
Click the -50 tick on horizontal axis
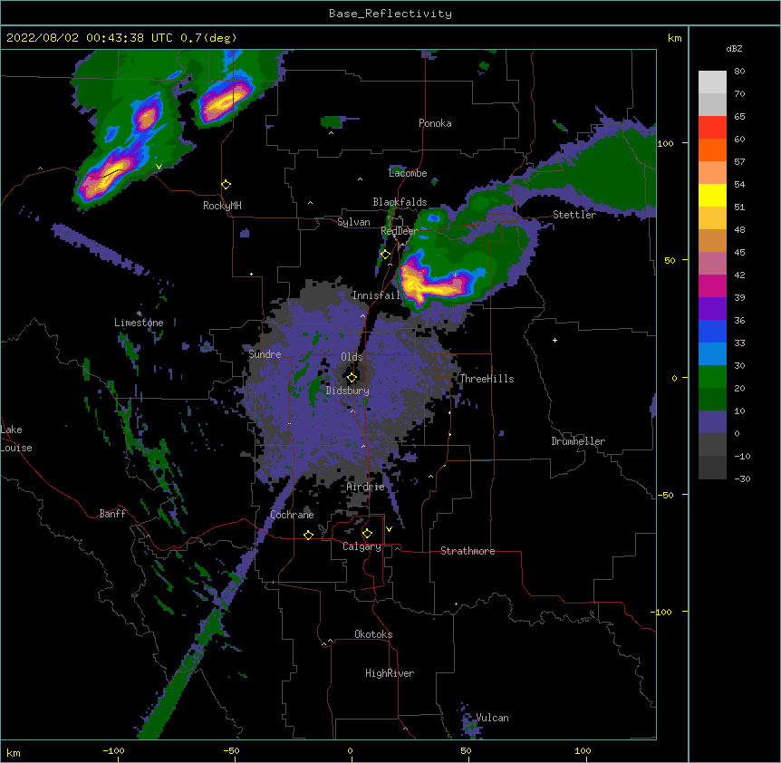[x=231, y=750]
